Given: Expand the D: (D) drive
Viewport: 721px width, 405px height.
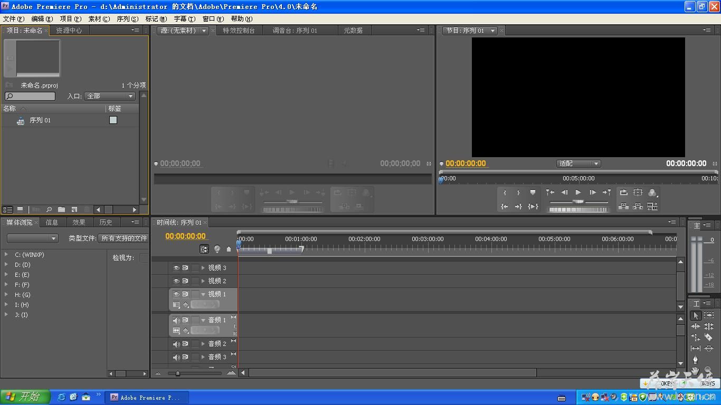Looking at the screenshot, I should [x=6, y=265].
